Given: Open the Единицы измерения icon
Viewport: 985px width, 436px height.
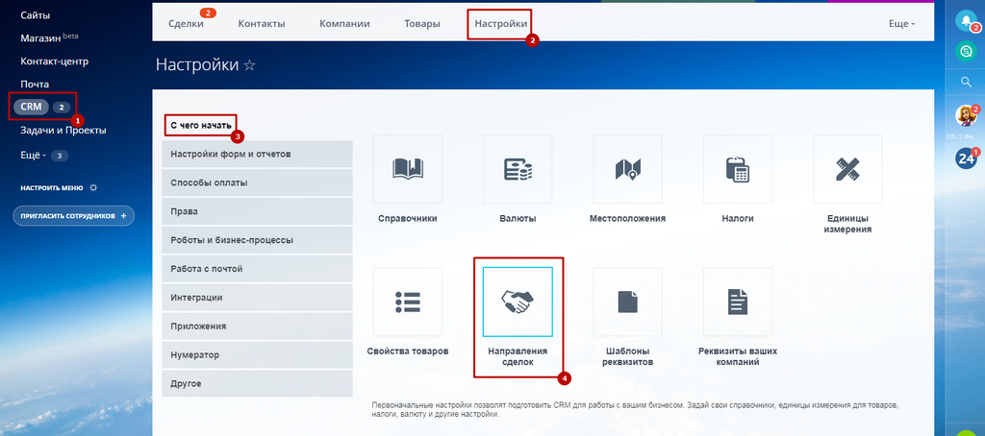Looking at the screenshot, I should point(848,169).
